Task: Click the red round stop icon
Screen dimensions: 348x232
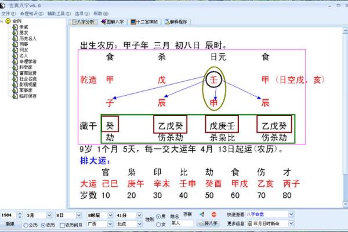Action: click(x=214, y=215)
